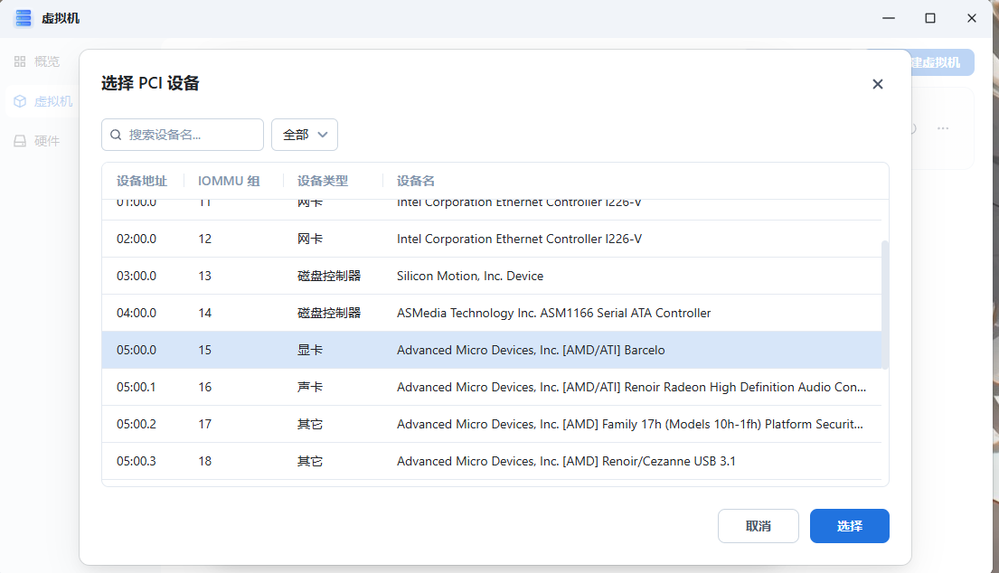Image resolution: width=999 pixels, height=573 pixels.
Task: Click the 设备地址 column header
Action: [x=141, y=181]
